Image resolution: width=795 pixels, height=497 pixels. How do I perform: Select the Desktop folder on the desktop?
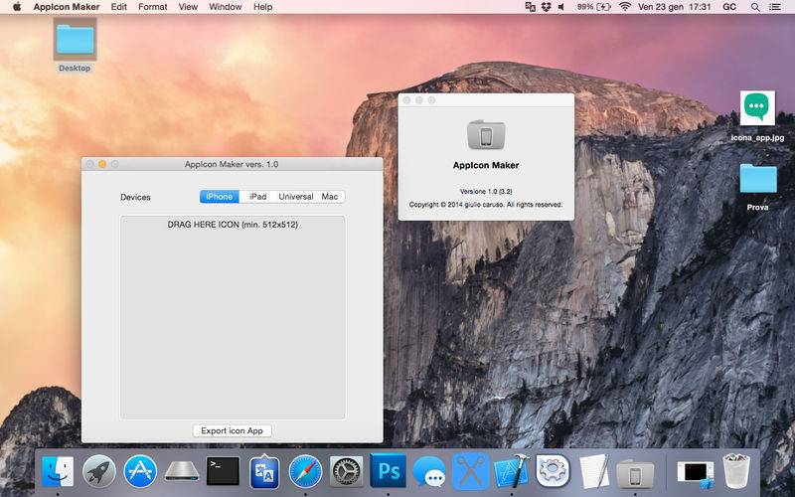click(75, 46)
